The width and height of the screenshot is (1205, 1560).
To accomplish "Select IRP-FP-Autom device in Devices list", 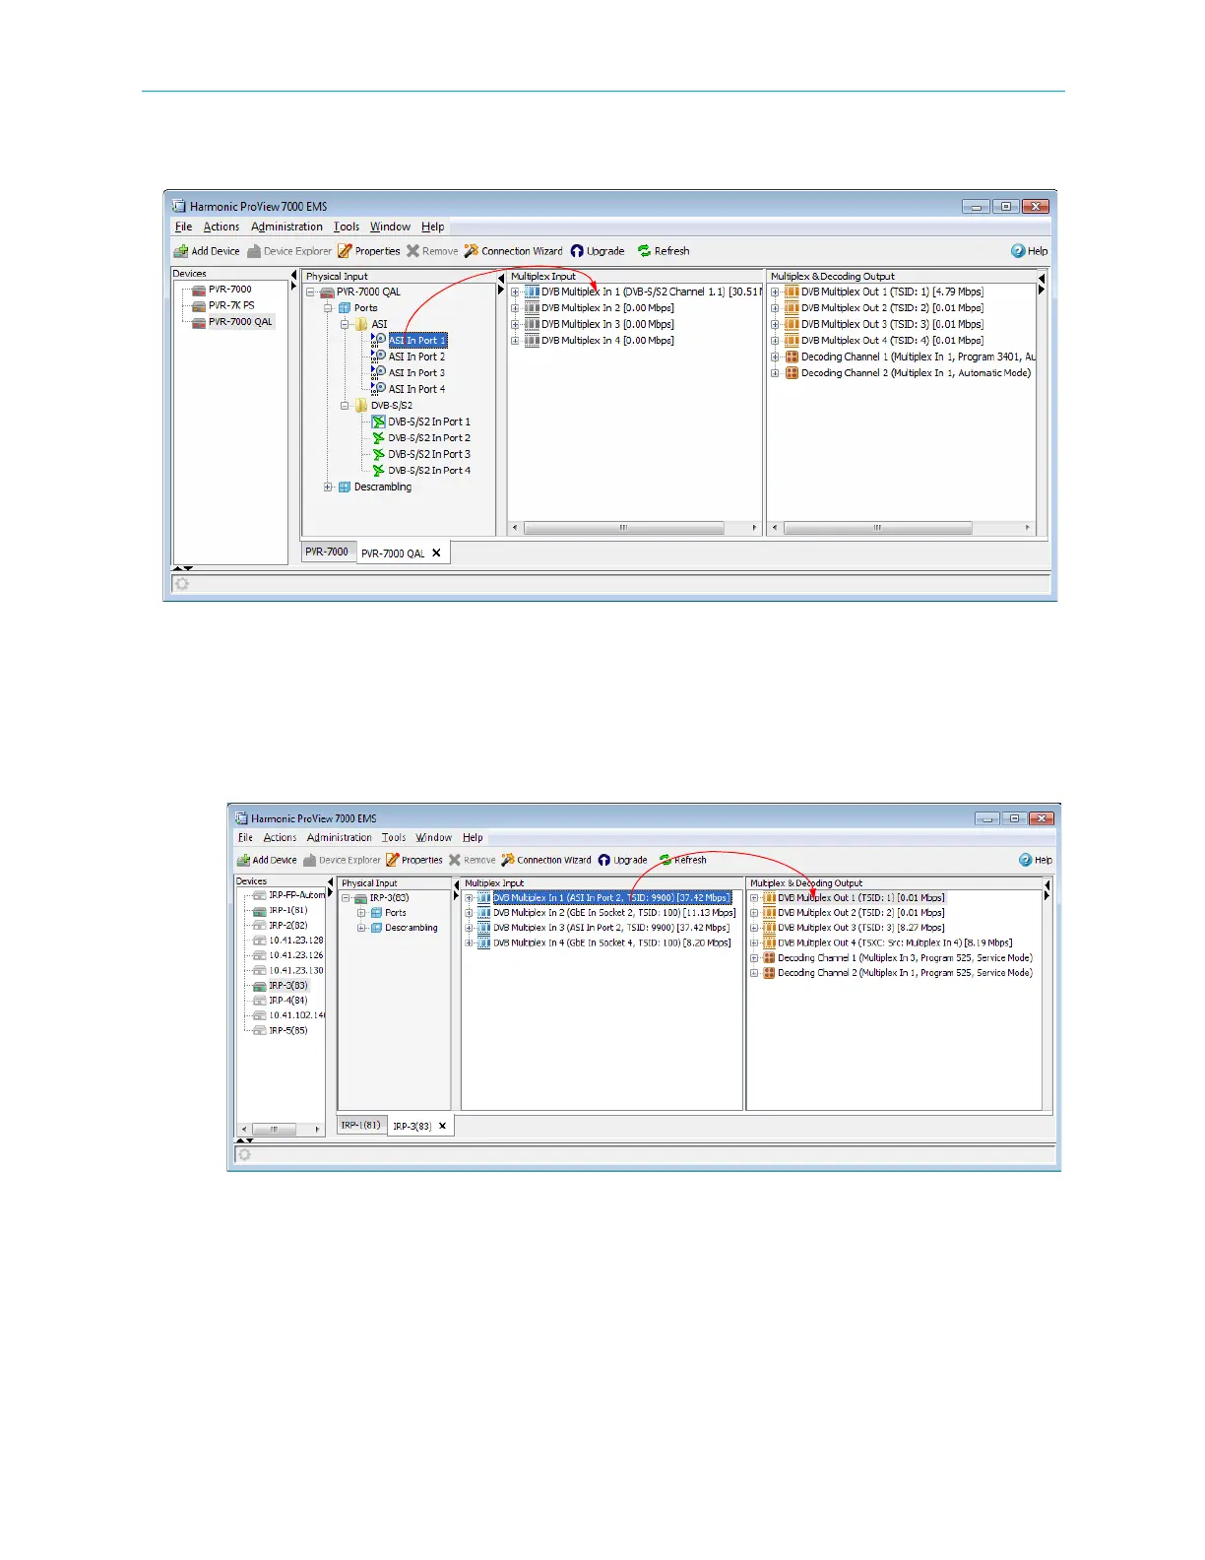I will (x=296, y=895).
